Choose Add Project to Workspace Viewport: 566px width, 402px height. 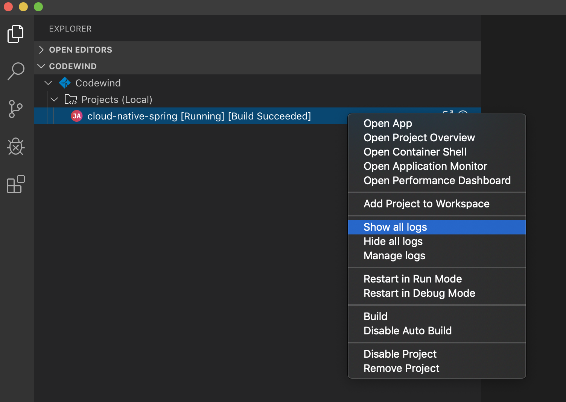click(x=437, y=204)
